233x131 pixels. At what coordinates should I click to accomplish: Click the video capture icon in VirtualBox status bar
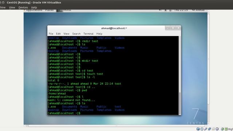click(x=217, y=129)
